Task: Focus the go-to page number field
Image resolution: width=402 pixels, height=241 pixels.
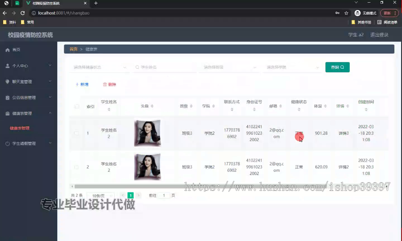Action: (x=164, y=195)
